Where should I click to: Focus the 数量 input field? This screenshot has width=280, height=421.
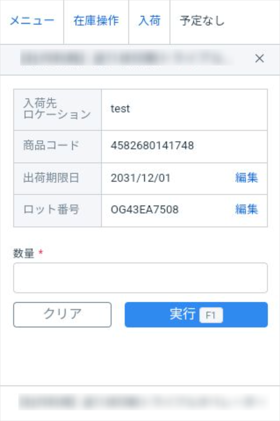(x=140, y=278)
